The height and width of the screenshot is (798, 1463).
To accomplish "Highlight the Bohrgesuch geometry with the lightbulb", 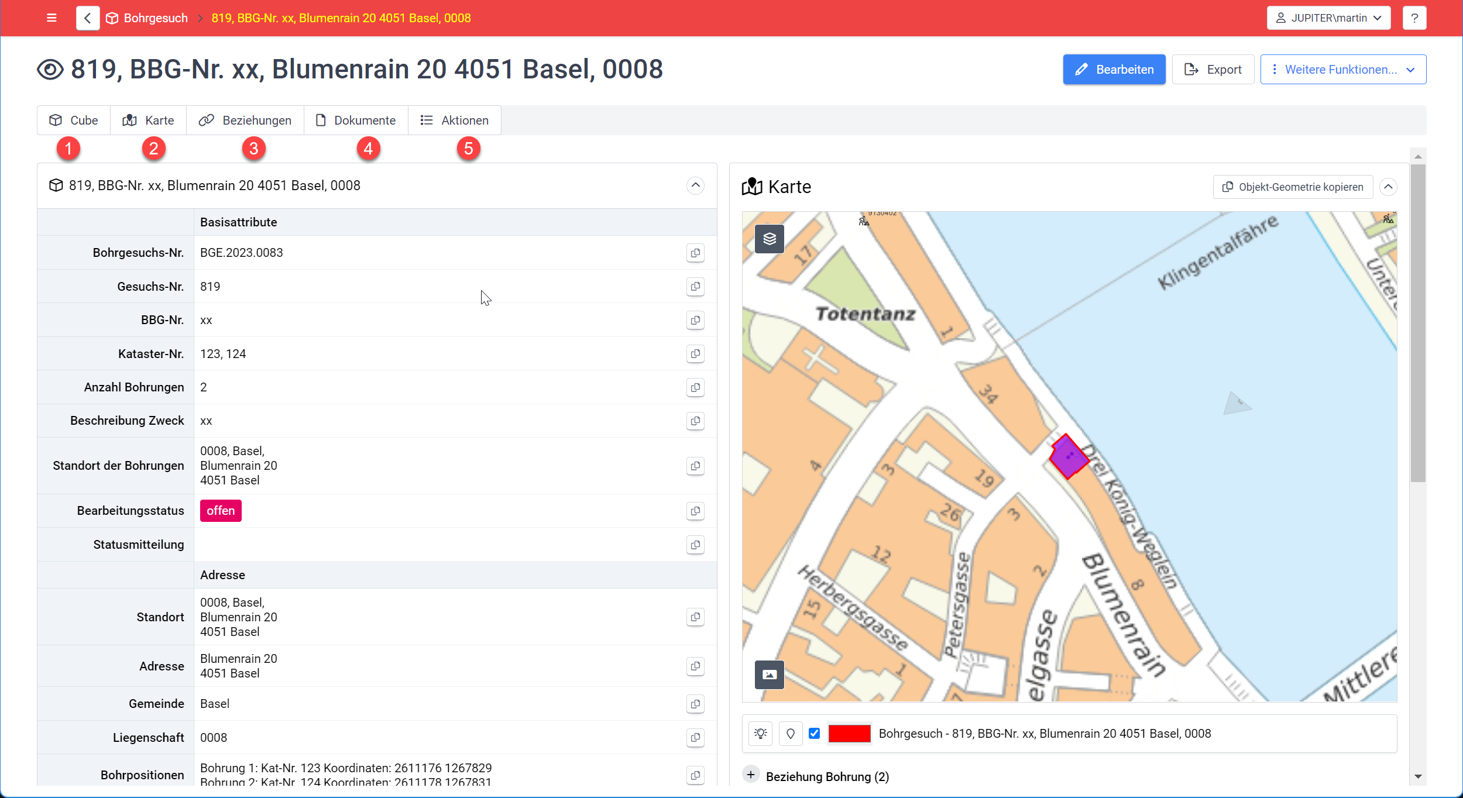I will pyautogui.click(x=761, y=734).
